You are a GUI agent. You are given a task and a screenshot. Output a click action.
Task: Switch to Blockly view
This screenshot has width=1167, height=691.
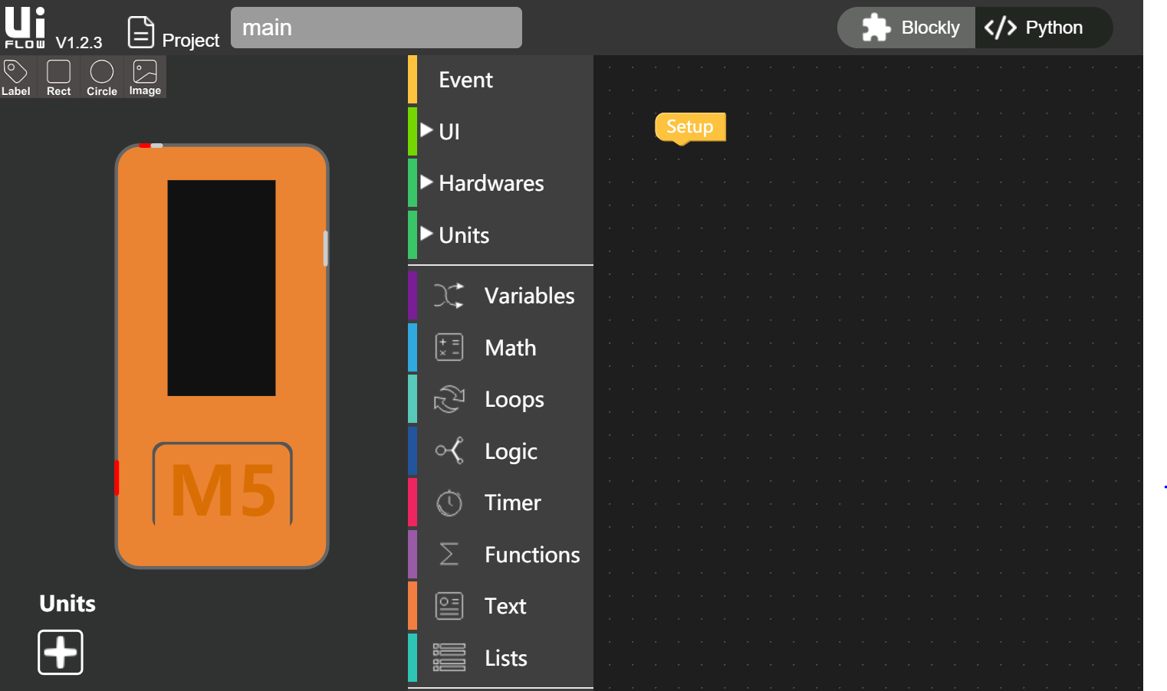906,28
